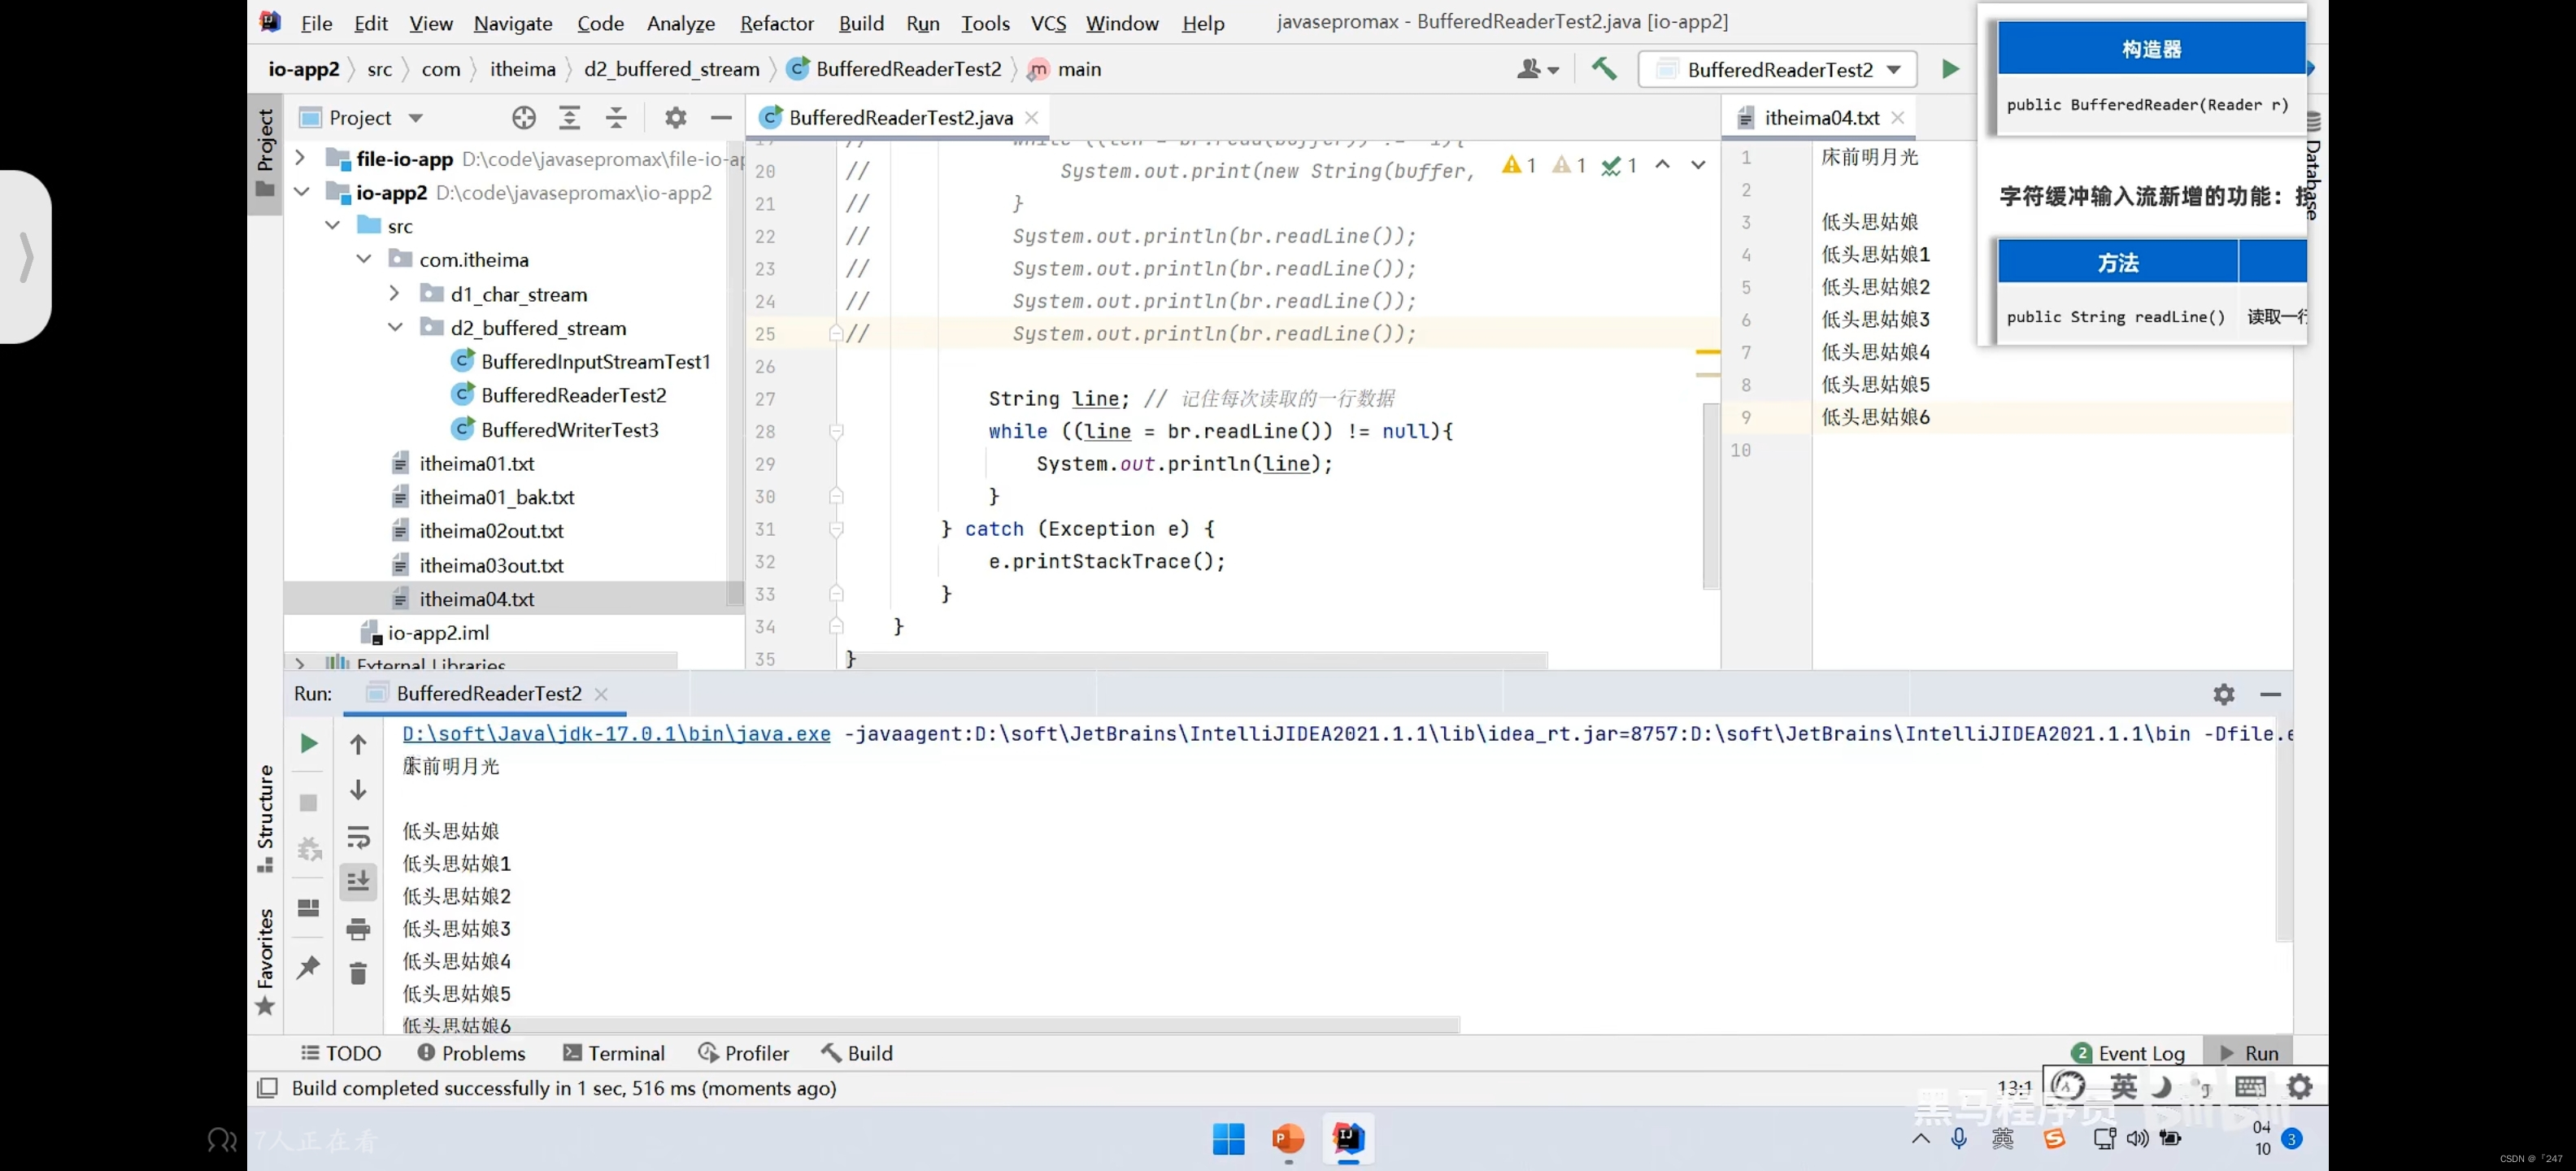This screenshot has width=2576, height=1171.
Task: Click the volume icon in system tray
Action: 2137,1139
